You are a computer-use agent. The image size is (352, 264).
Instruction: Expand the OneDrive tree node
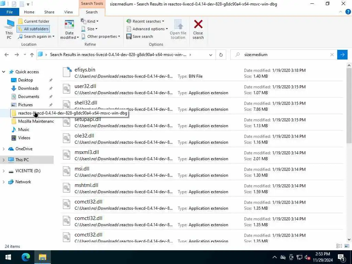(x=3, y=149)
